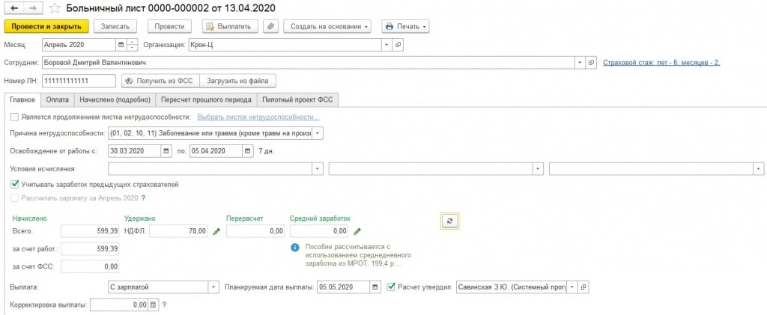The width and height of the screenshot is (767, 315).
Task: Open the Пилотный проект ФСС tab
Action: click(x=298, y=99)
